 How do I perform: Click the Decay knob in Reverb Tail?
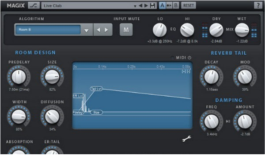212,77
